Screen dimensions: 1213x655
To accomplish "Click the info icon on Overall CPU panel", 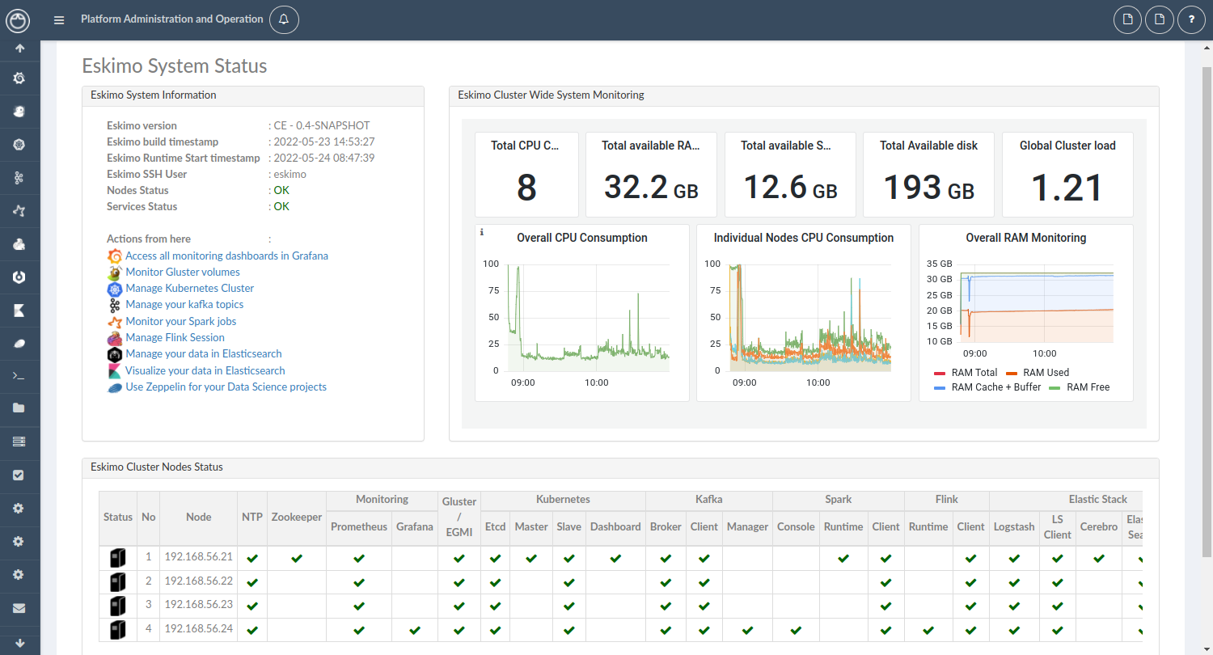I will point(482,232).
